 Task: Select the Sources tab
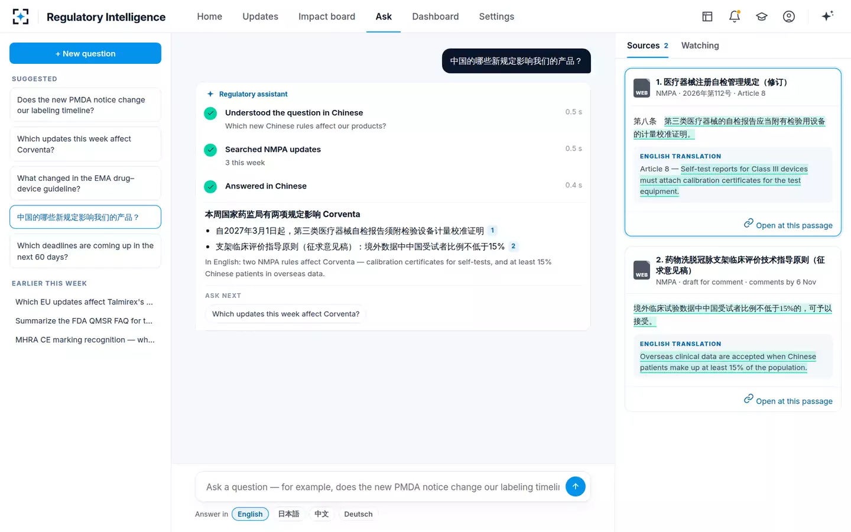647,46
